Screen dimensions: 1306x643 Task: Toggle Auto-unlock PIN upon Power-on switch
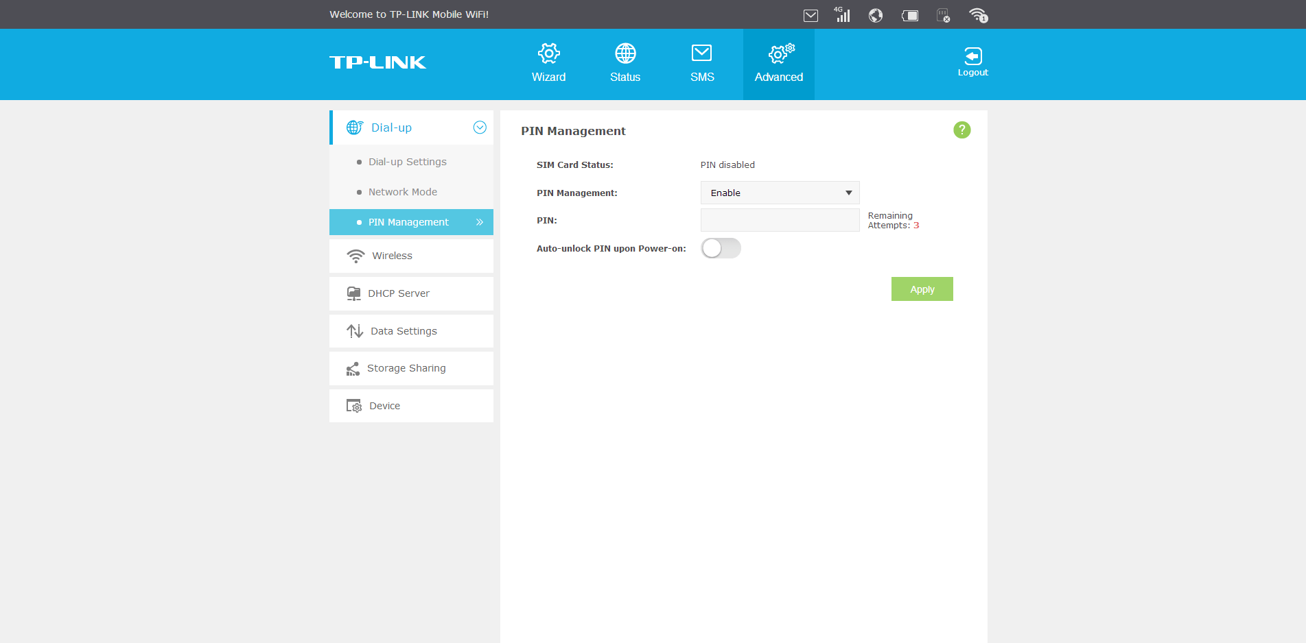point(721,248)
